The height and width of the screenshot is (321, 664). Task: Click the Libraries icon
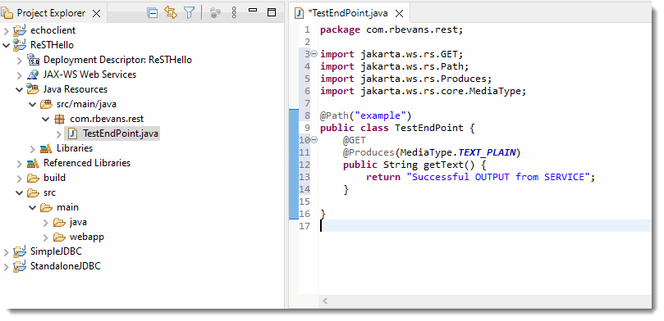46,149
